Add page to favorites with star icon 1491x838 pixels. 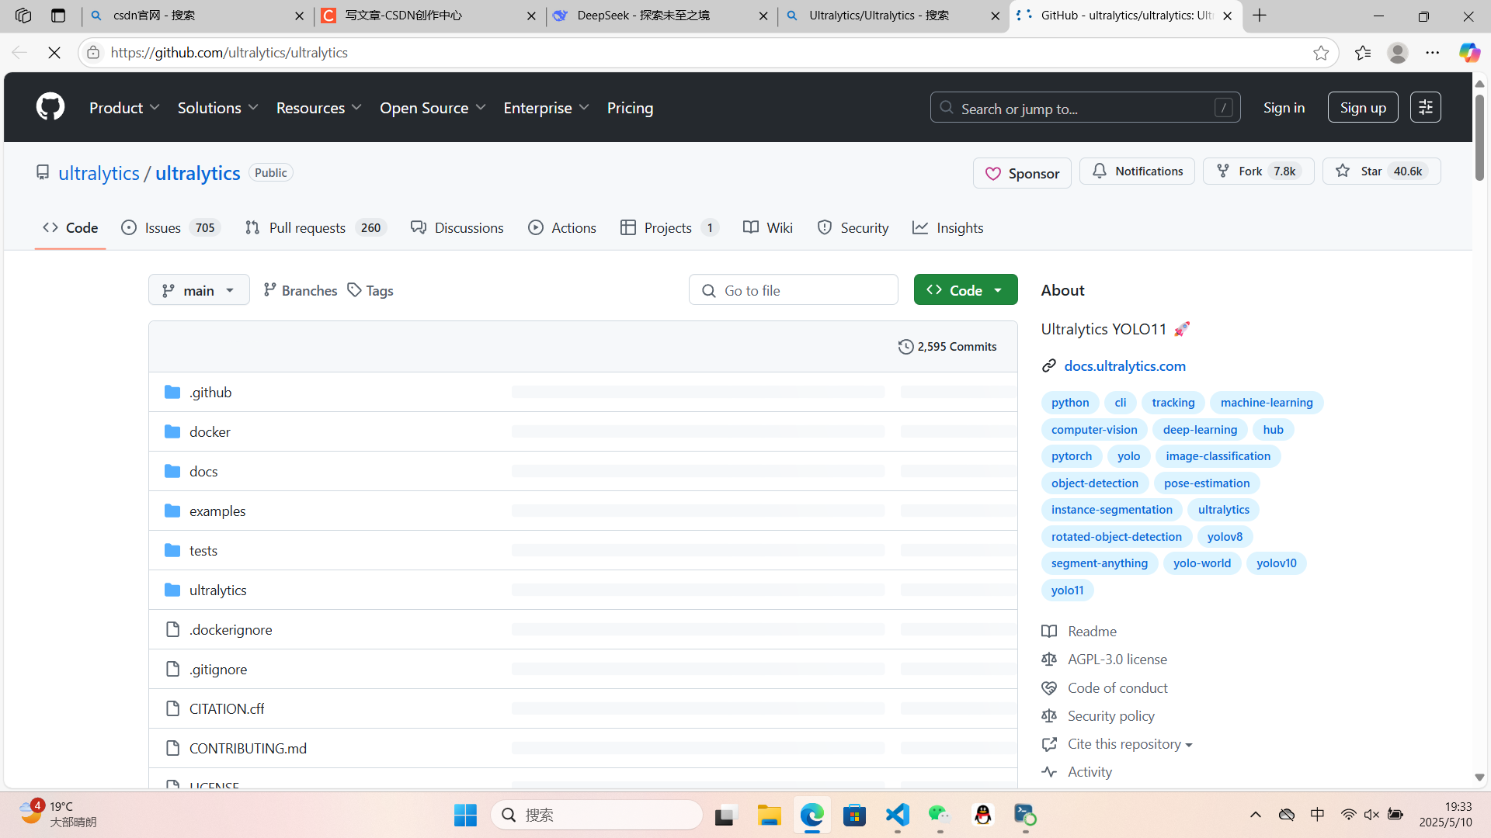point(1321,53)
